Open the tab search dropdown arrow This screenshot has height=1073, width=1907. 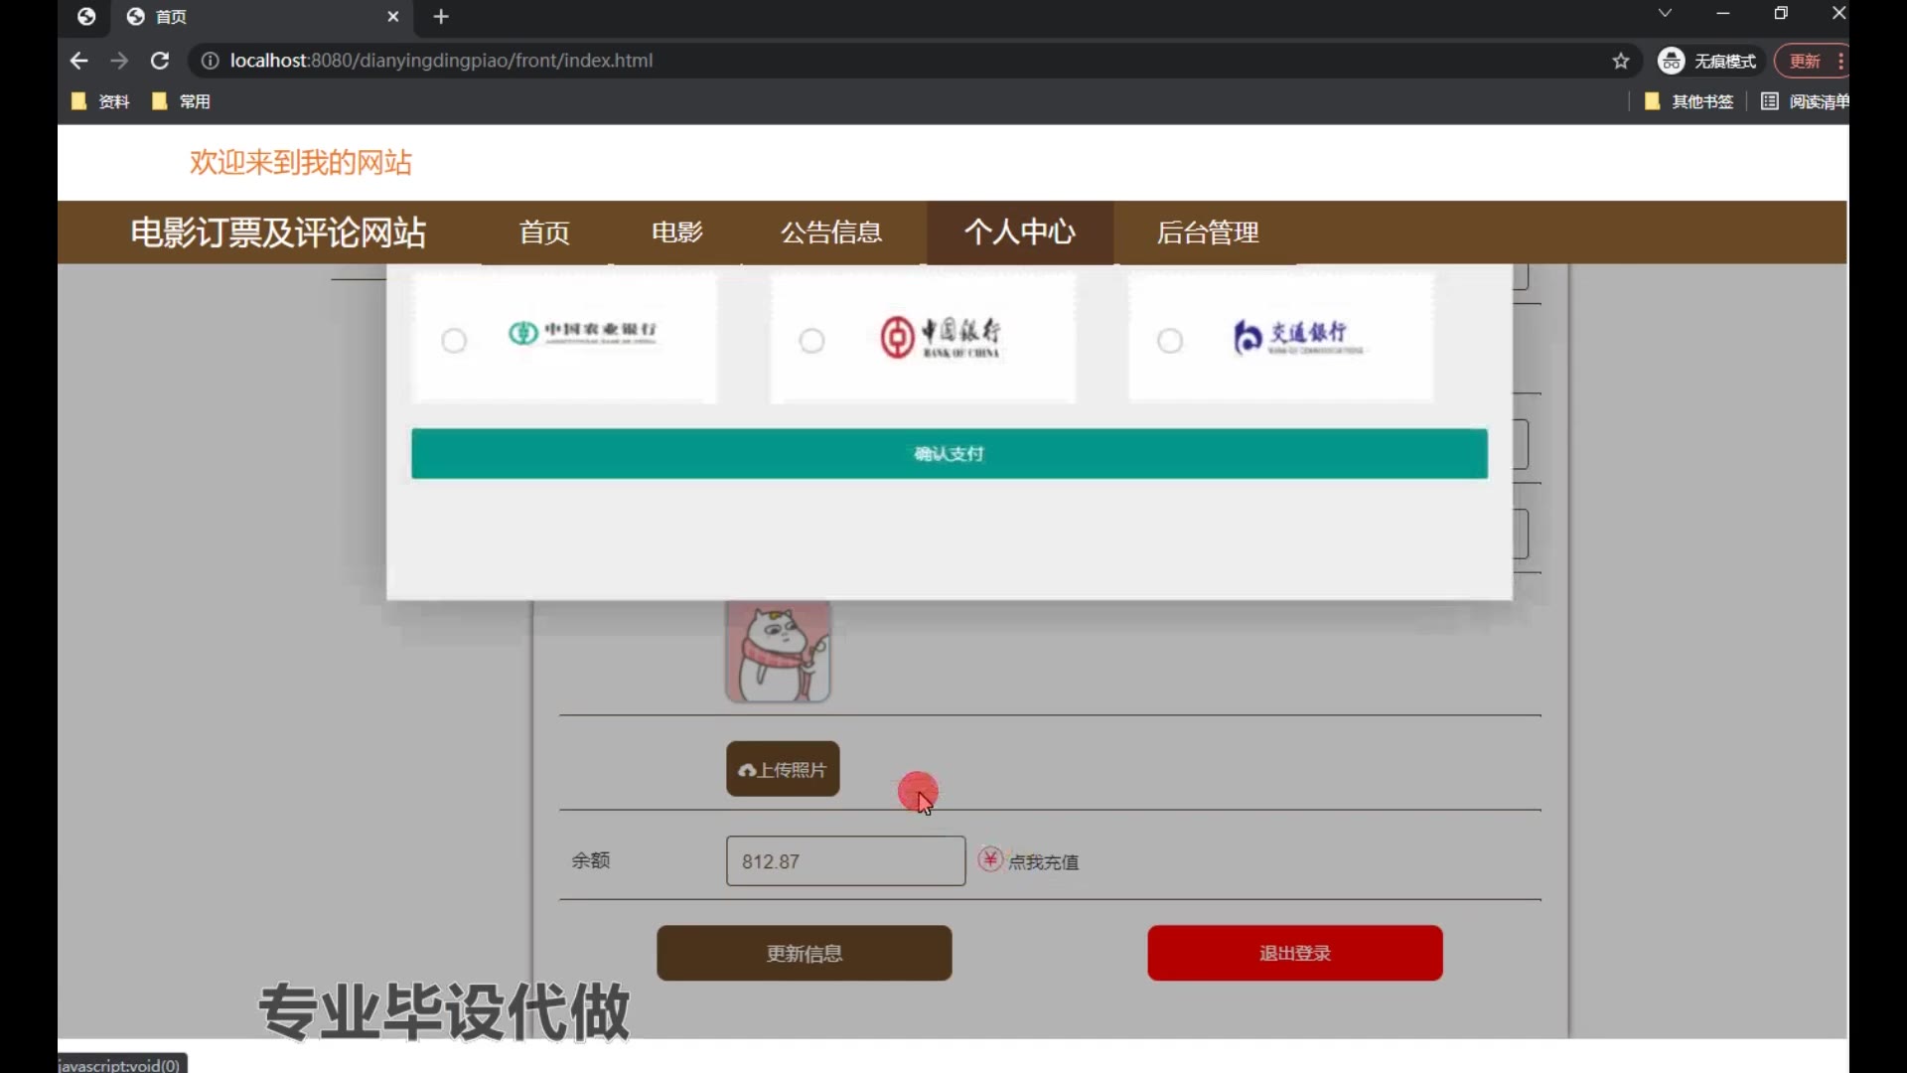tap(1665, 13)
